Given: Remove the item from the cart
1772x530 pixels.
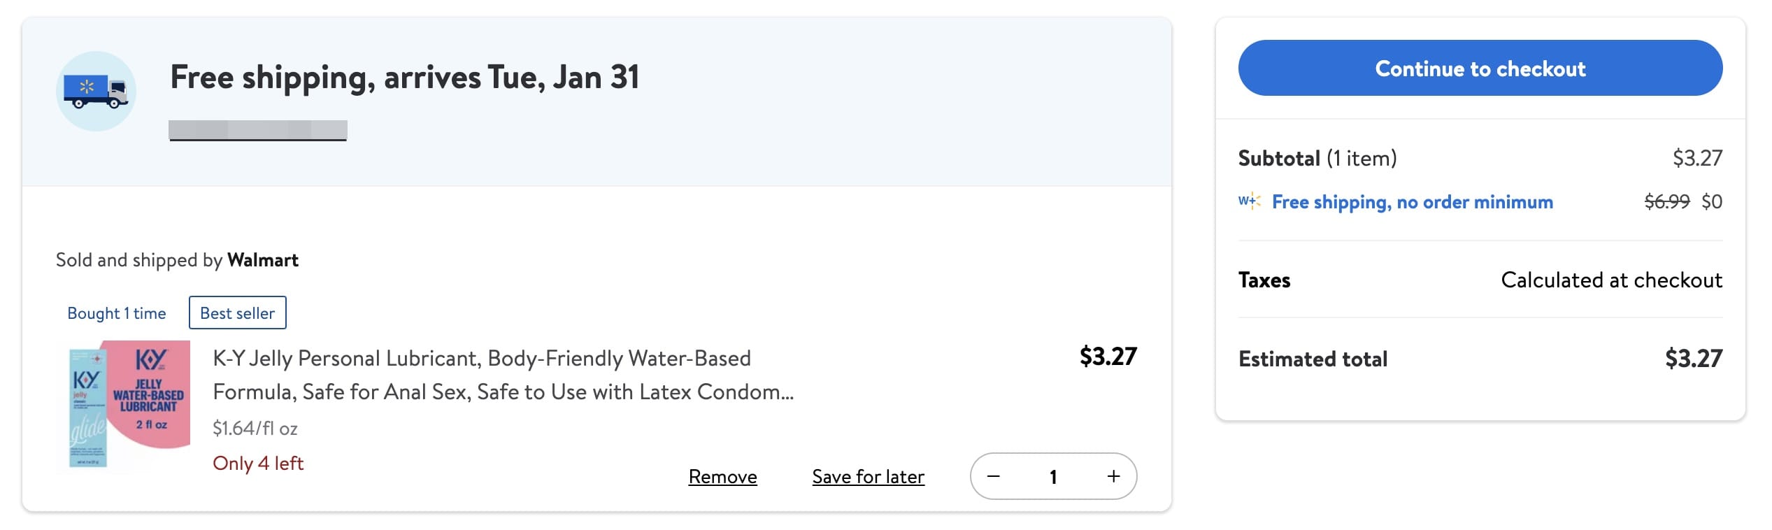Looking at the screenshot, I should tap(722, 477).
